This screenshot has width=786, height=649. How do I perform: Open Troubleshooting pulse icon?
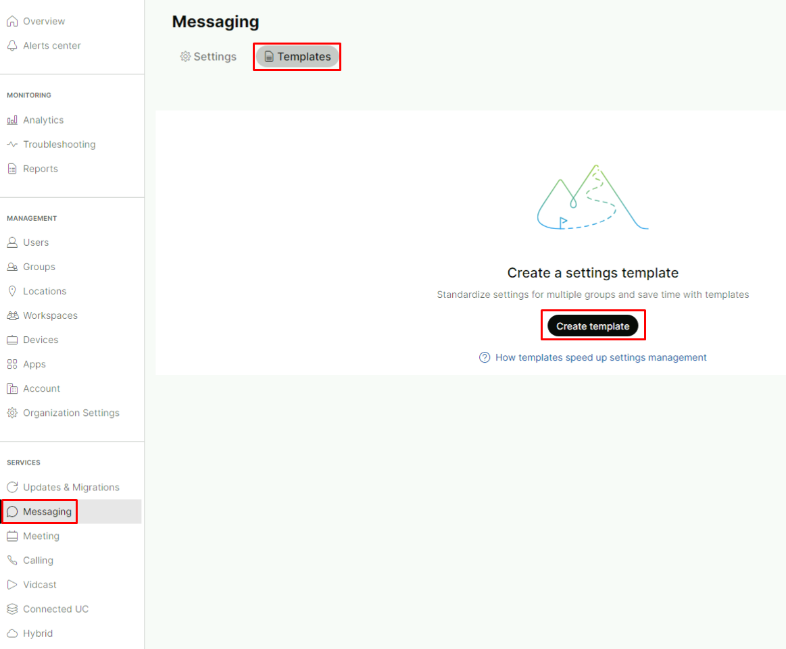12,145
